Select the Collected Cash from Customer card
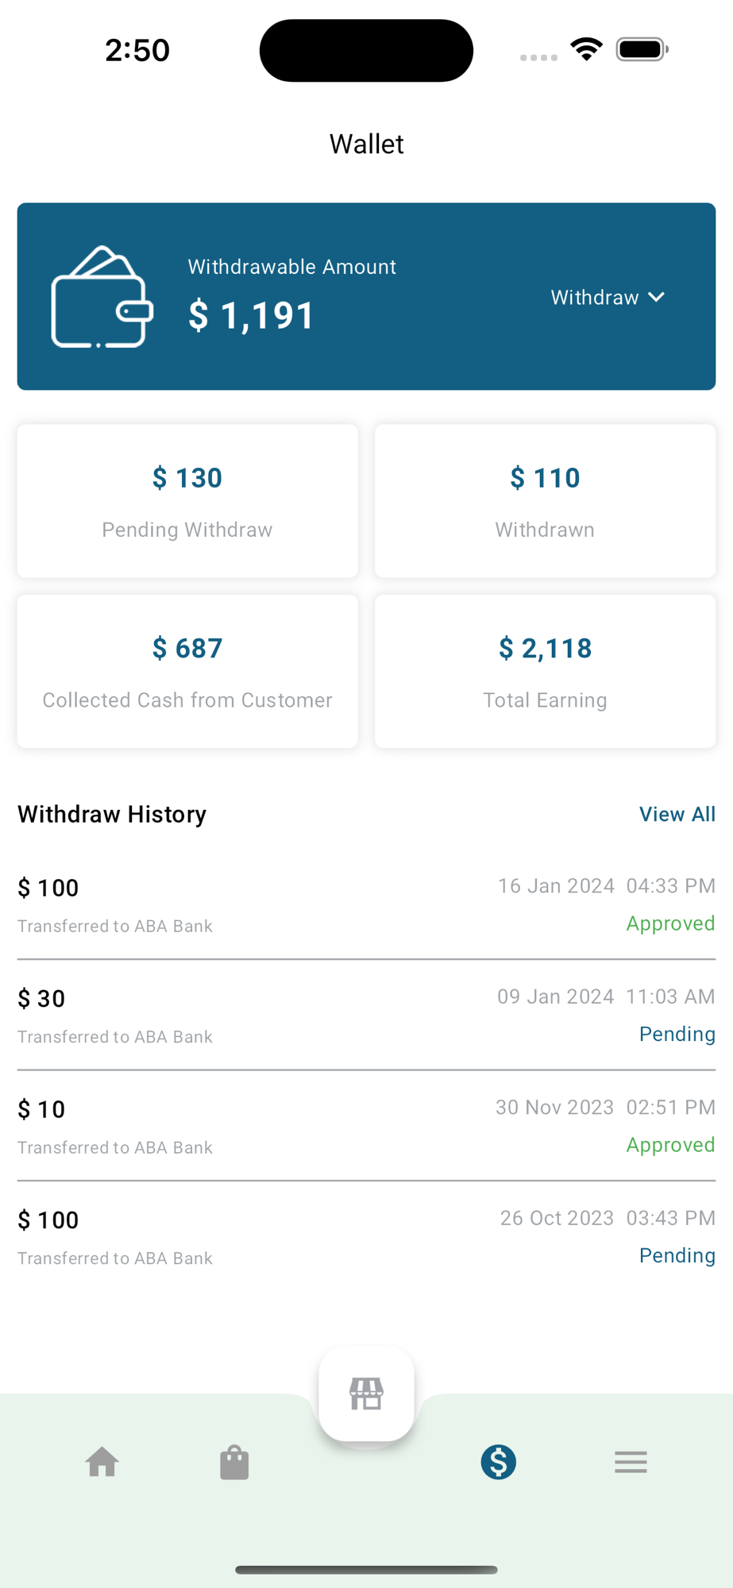 point(187,672)
